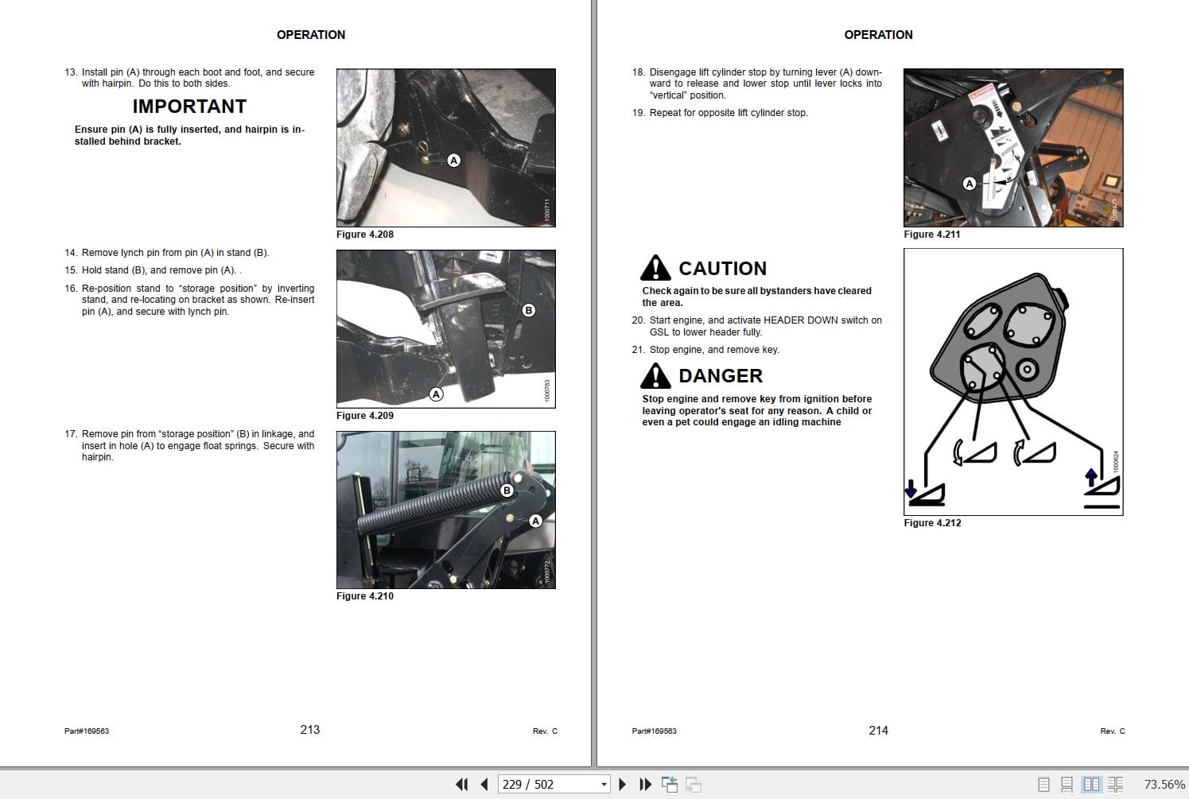Skip to the last page
The image size is (1189, 799).
(x=645, y=784)
